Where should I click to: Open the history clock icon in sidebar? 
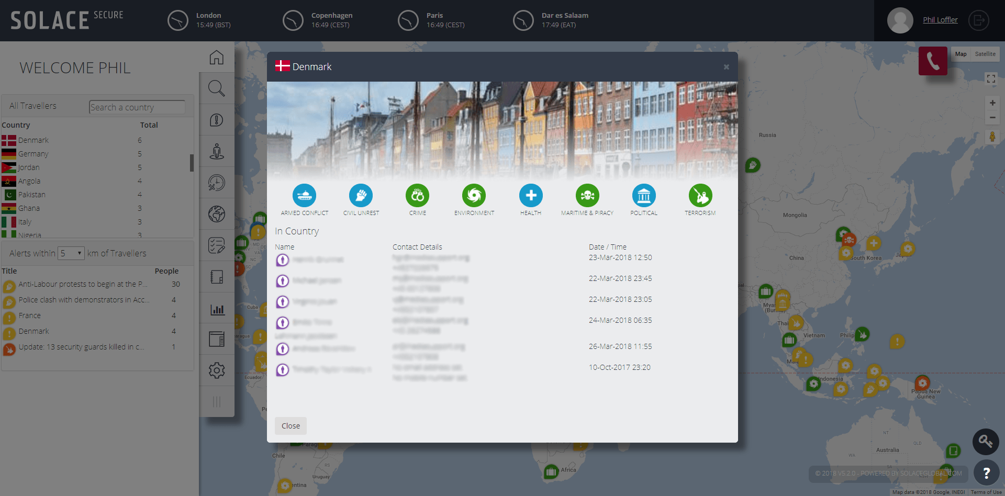tap(217, 183)
